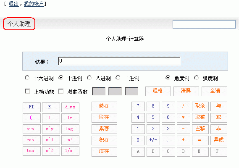This screenshot has height=168, width=239.
Task: Click the digit 0 key
Action: [x=138, y=140]
